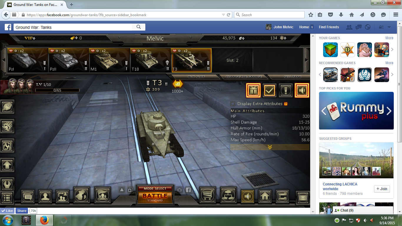Open Windows Start menu

point(7,220)
